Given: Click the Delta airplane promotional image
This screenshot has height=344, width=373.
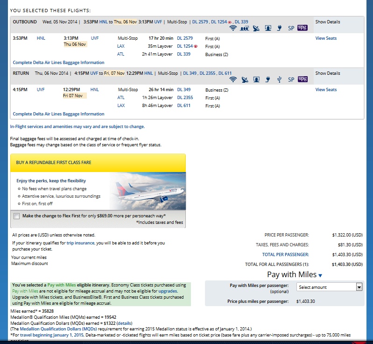Looking at the screenshot, I should (147, 191).
